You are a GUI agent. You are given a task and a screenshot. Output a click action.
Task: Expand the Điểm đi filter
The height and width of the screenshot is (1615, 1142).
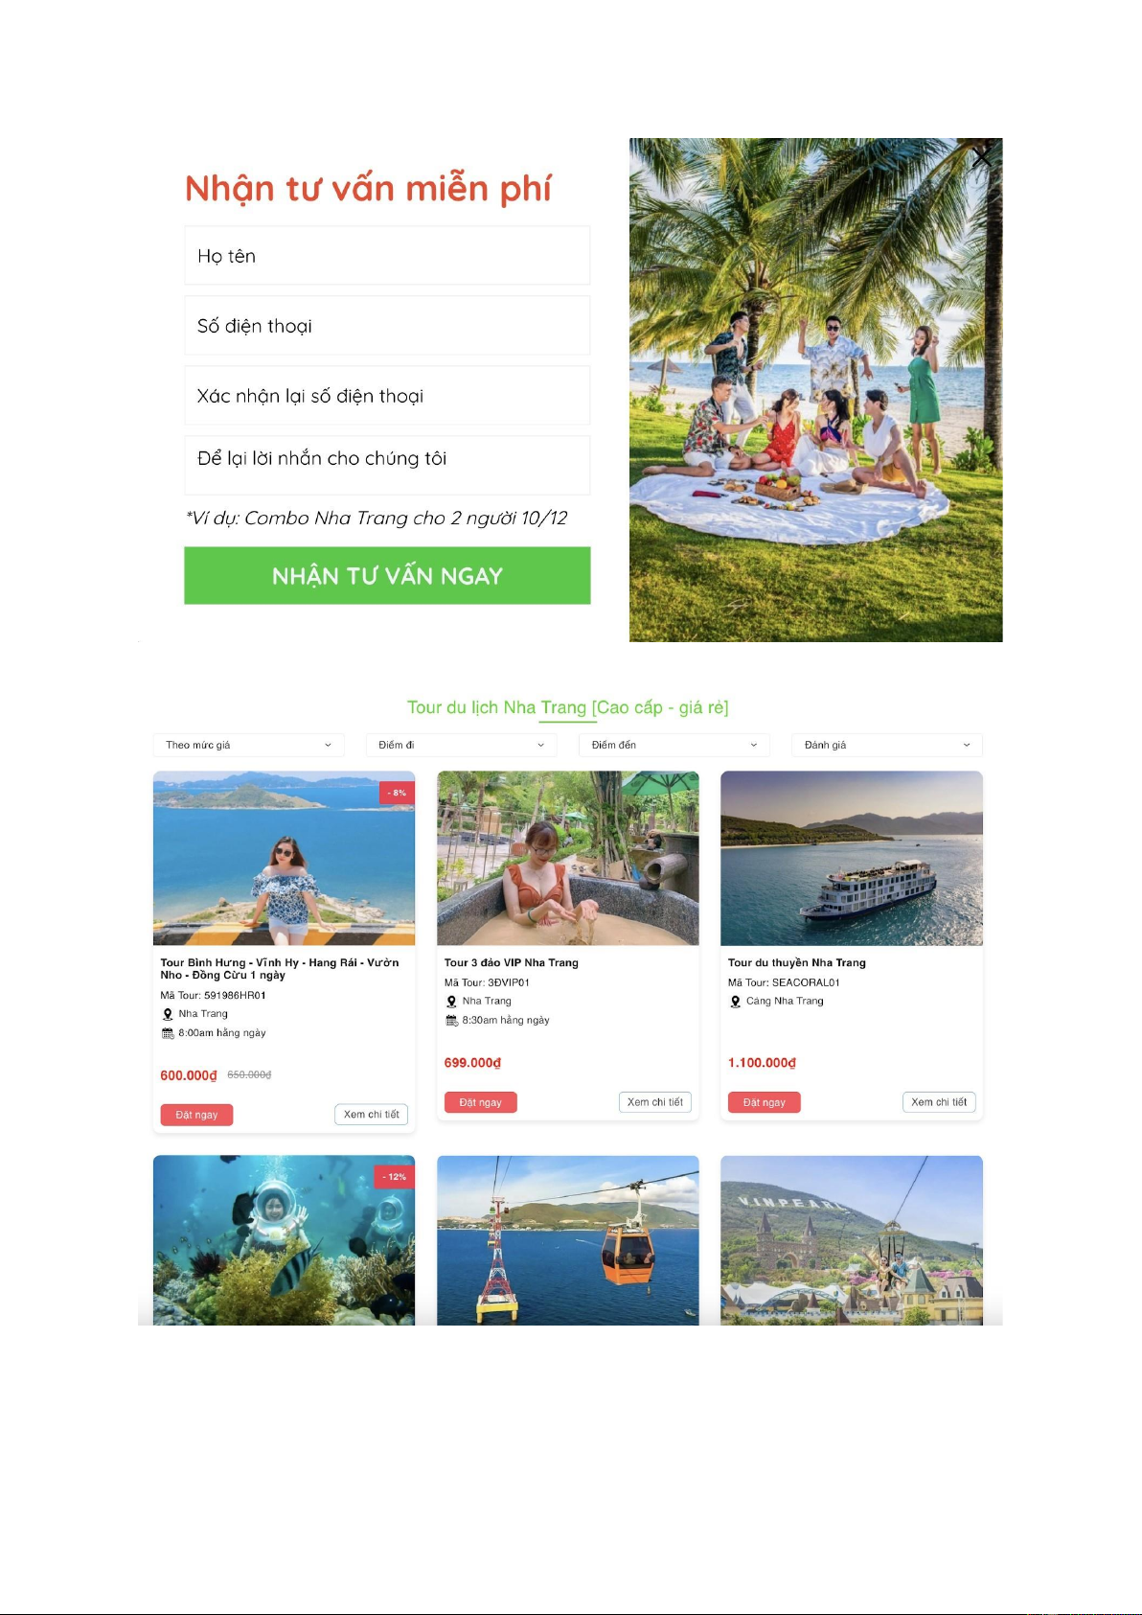click(x=461, y=745)
